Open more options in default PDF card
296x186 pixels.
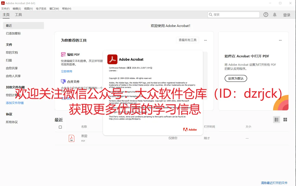280,40
